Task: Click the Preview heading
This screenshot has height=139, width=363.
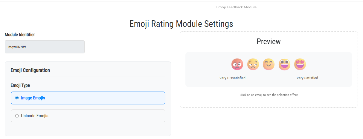Action: tap(269, 41)
